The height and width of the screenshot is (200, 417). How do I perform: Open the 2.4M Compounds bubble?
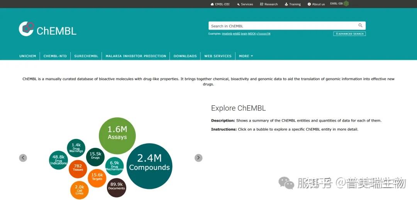click(149, 166)
